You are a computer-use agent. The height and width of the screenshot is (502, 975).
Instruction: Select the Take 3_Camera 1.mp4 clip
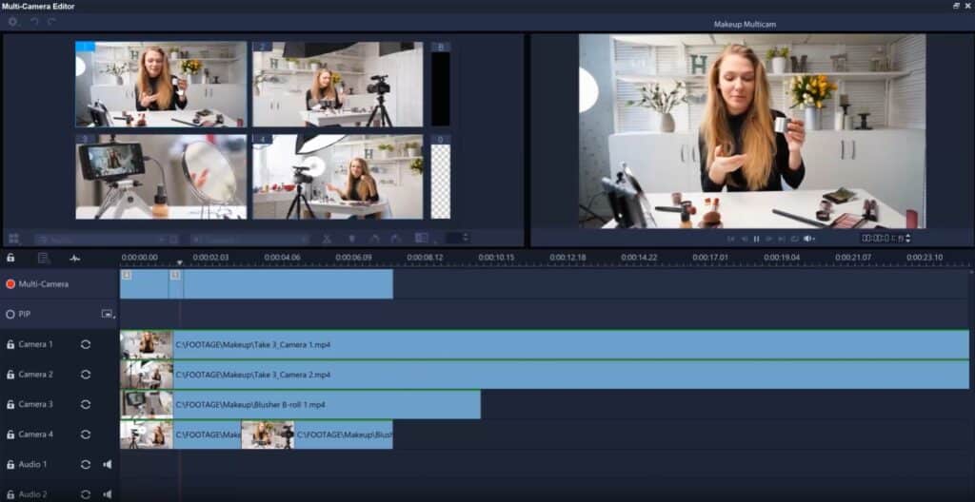point(544,344)
